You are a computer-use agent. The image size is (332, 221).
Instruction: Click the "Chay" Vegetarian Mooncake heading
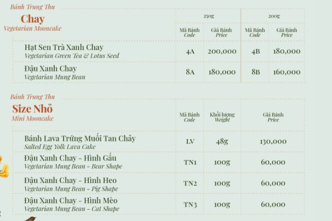point(32,19)
